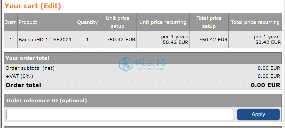Screen dimensions: 285x128
Task: Click the bold Order total label
Action: point(23,85)
